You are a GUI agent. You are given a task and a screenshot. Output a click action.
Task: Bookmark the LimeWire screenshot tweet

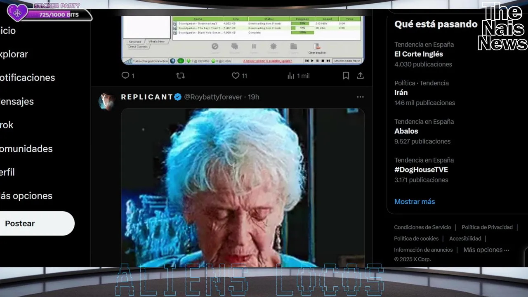pyautogui.click(x=346, y=75)
